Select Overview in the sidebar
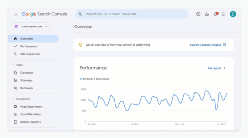This screenshot has width=248, height=138. [x=26, y=39]
